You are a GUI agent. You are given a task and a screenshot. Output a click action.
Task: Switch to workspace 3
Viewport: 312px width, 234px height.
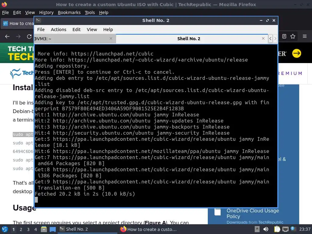(x=28, y=229)
